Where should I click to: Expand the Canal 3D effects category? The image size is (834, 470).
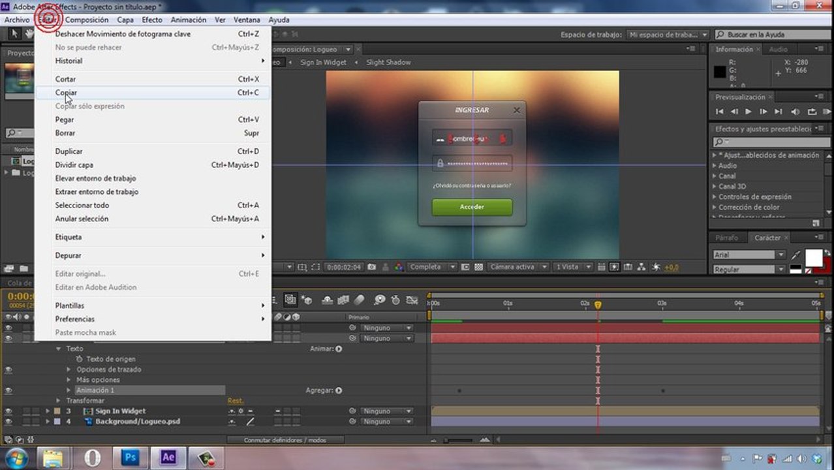pos(715,187)
